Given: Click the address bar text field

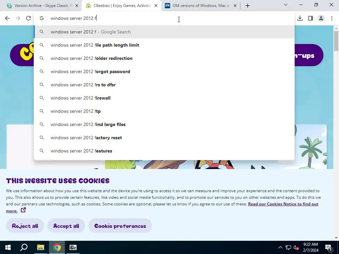Looking at the screenshot, I should click(164, 19).
